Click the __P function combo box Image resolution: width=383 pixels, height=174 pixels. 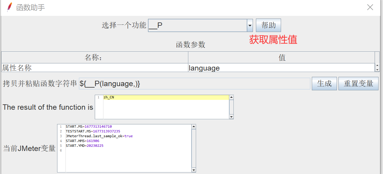click(x=200, y=25)
